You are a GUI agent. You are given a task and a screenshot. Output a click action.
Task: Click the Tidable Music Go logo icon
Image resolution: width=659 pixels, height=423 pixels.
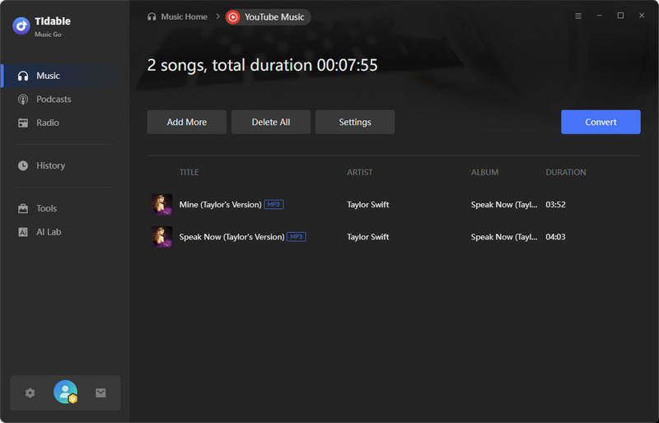pos(21,26)
